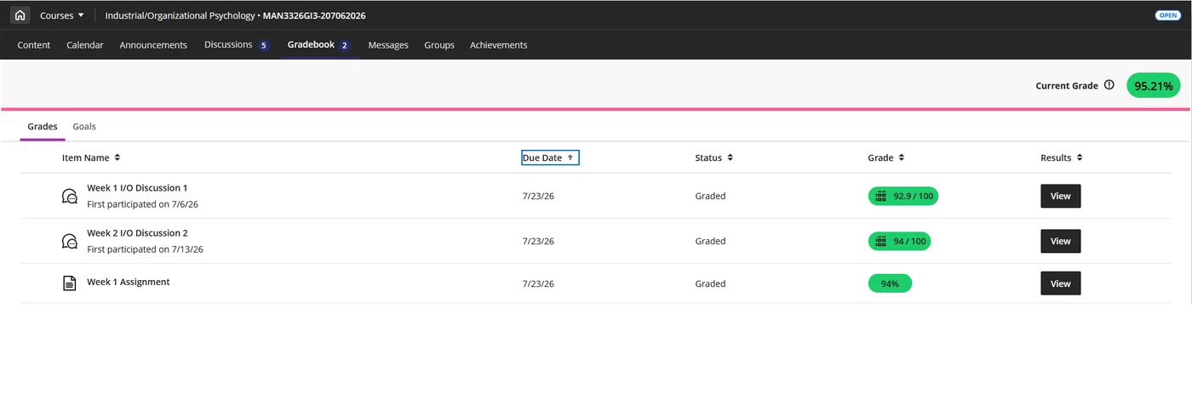Click the Gradebook badge showing 2
The height and width of the screenshot is (406, 1192).
tap(345, 45)
